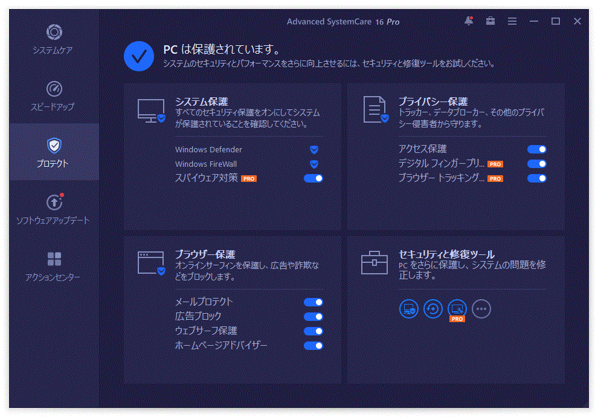Click the Windows Defender label
The width and height of the screenshot is (598, 417).
click(208, 149)
